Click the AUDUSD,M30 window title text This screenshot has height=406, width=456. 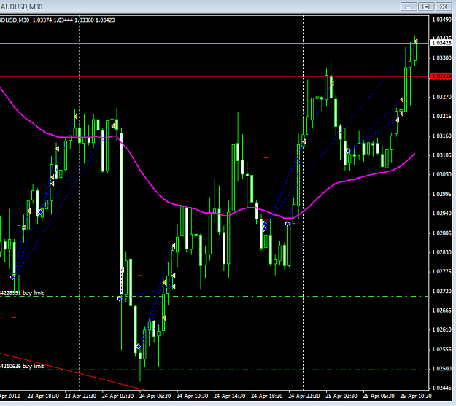21,7
